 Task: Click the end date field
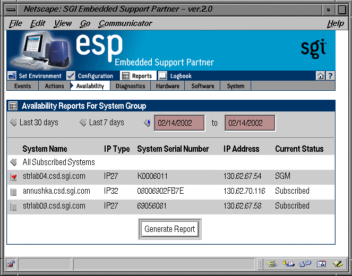pos(250,123)
